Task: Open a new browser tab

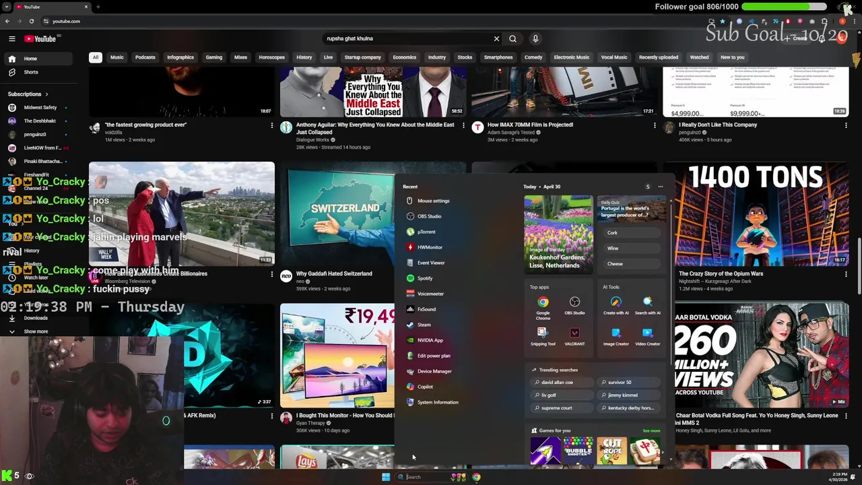Action: pos(98,7)
